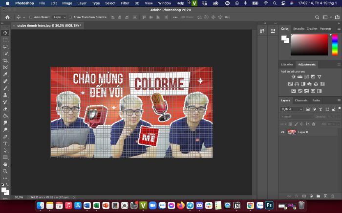Open the Layer menu
Image resolution: width=342 pixels, height=213 pixels.
82,3
